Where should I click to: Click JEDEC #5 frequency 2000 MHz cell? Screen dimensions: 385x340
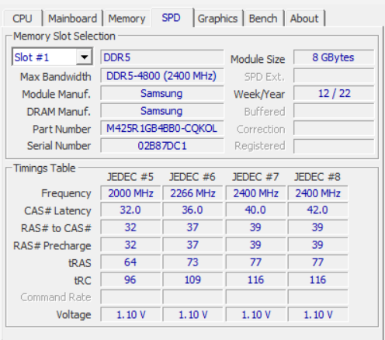pyautogui.click(x=130, y=193)
